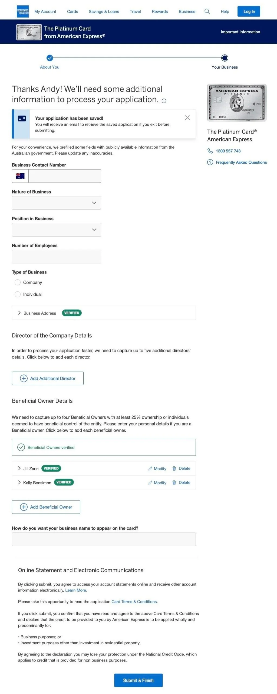This screenshot has height=694, width=277.
Task: Click info icon beside application heading
Action: 164,101
